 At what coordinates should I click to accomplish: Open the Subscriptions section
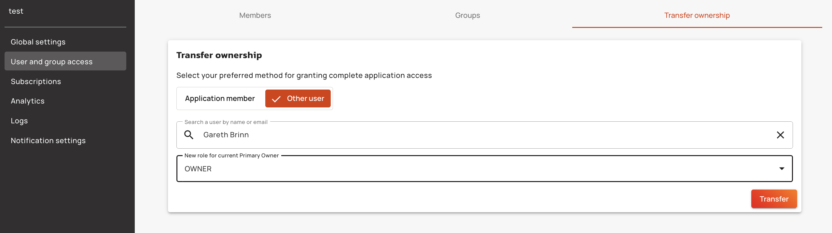click(x=36, y=81)
